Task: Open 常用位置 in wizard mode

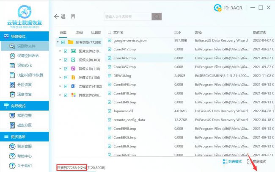Action: pyautogui.click(x=21, y=115)
